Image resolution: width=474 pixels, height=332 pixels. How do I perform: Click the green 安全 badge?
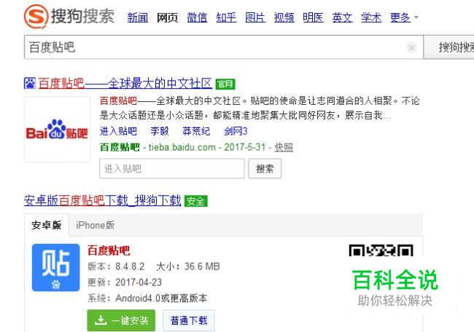point(196,202)
